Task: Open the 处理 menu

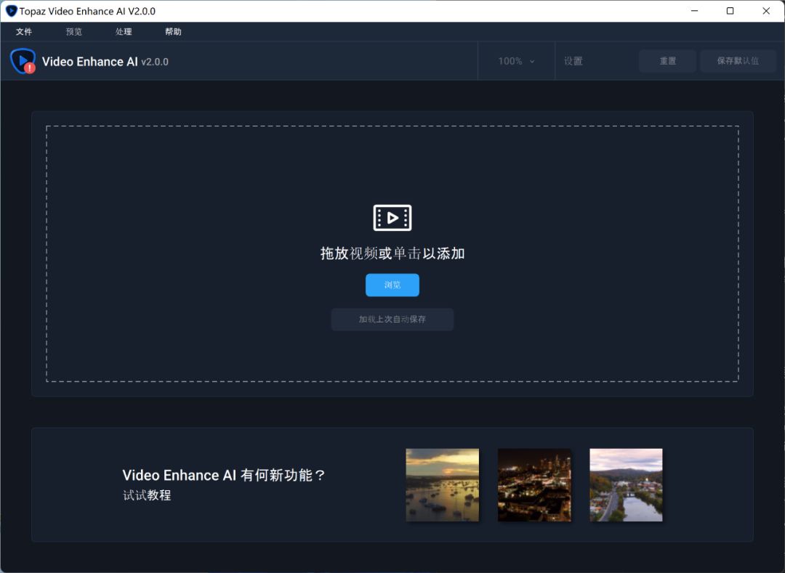Action: (124, 31)
